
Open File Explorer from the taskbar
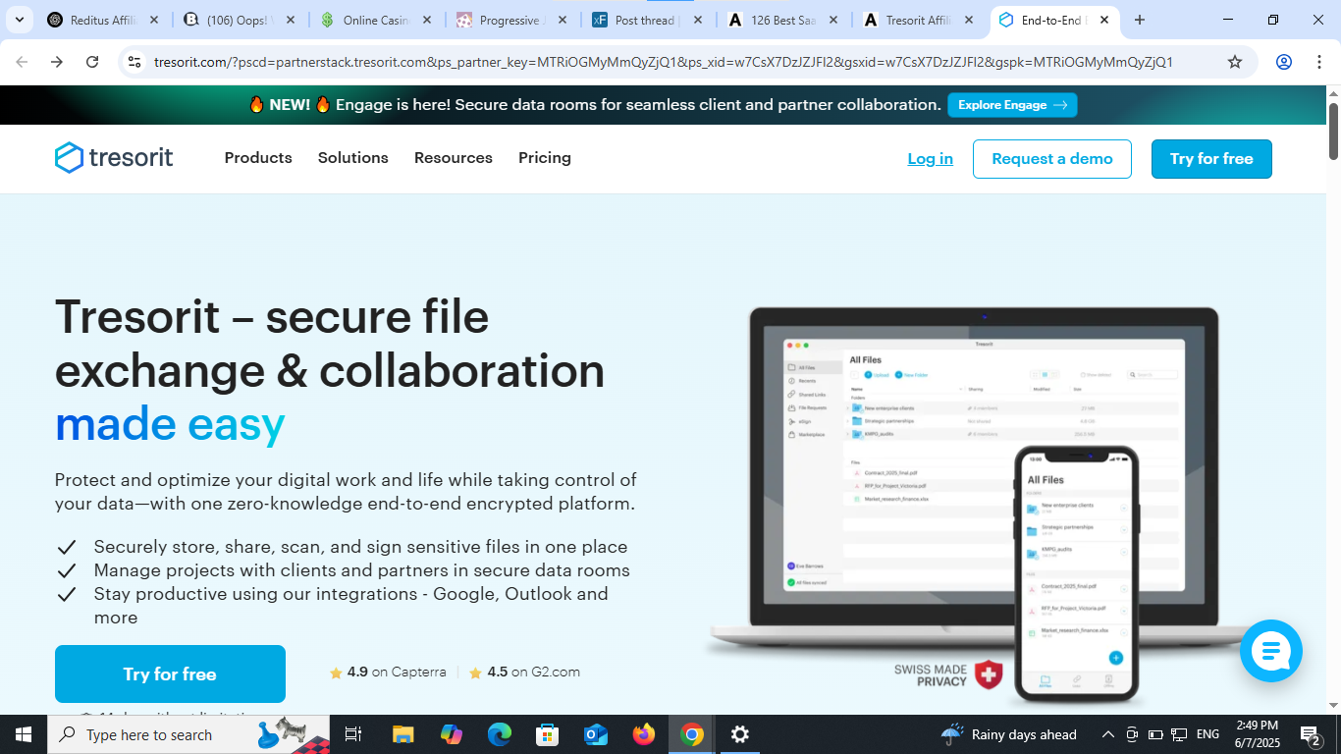402,734
